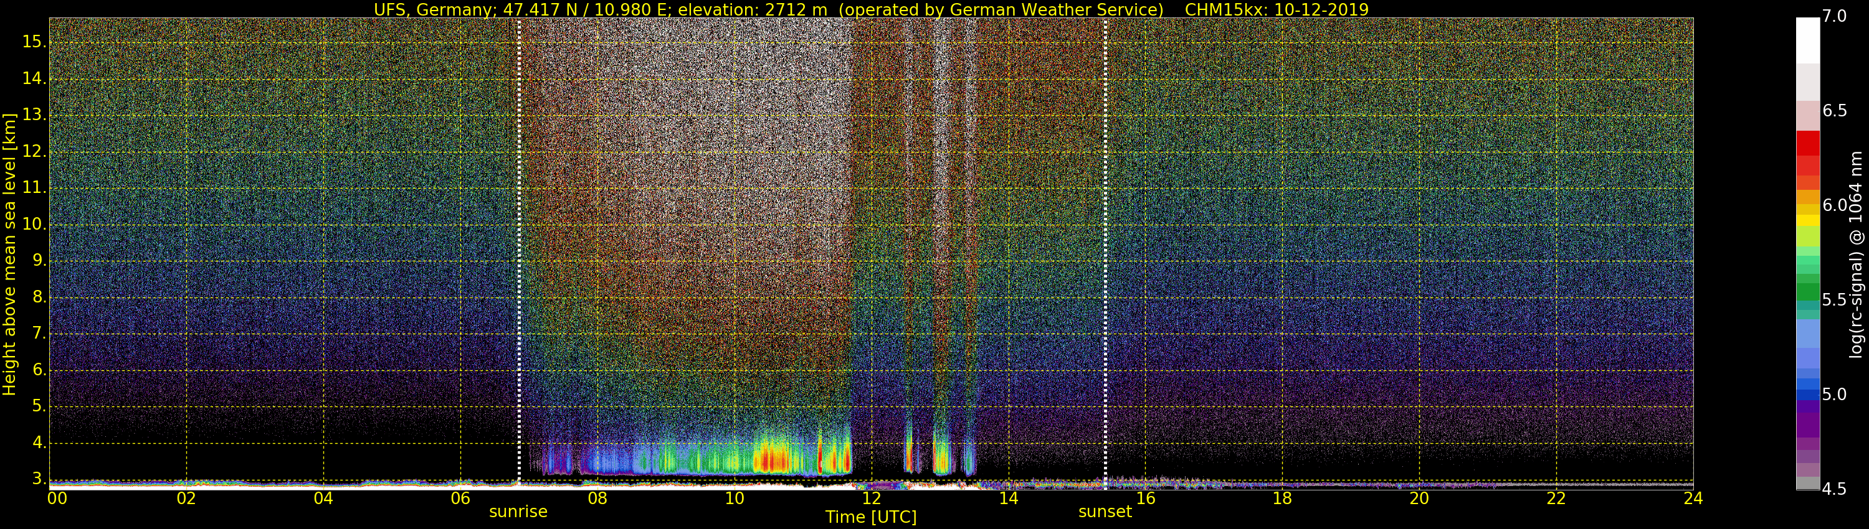This screenshot has height=529, width=1869.
Task: Click the white top of the colorbar
Action: pos(1807,40)
